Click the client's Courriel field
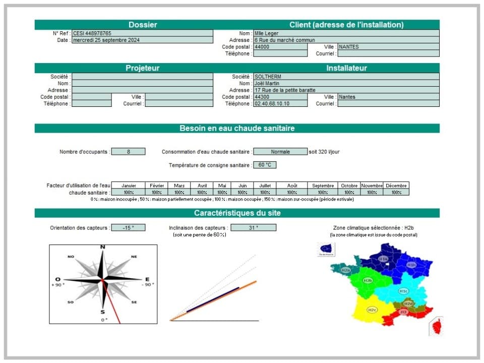484x363 pixels. (388, 53)
